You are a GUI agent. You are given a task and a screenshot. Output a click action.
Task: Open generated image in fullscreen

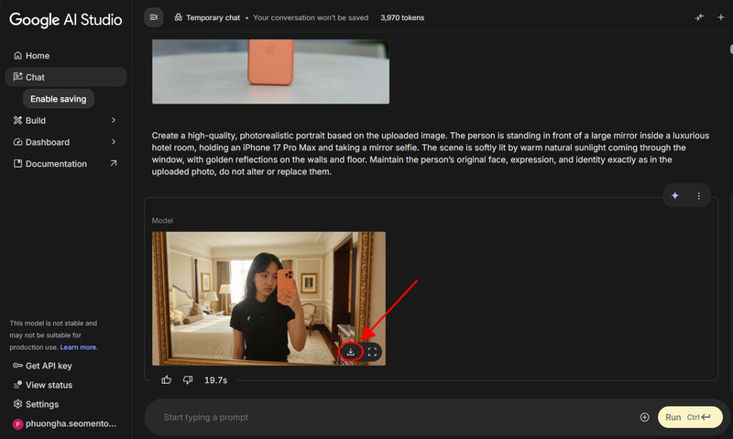click(373, 352)
